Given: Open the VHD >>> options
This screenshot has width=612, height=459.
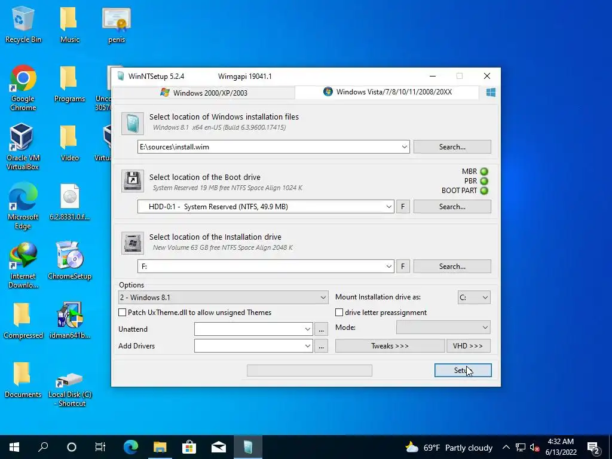Looking at the screenshot, I should coord(469,346).
